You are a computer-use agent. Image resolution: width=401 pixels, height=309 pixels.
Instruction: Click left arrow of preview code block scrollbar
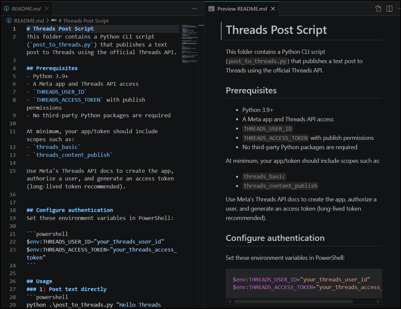229,302
